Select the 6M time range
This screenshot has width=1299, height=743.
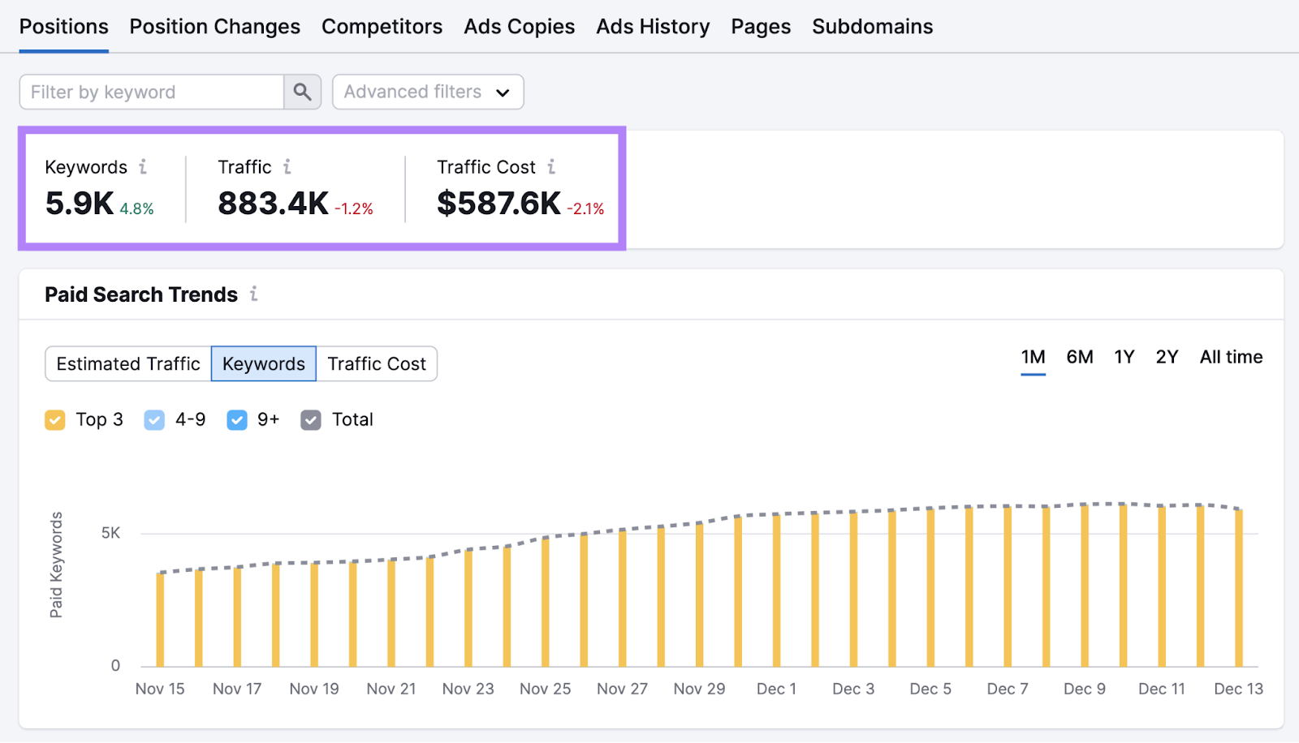1080,357
